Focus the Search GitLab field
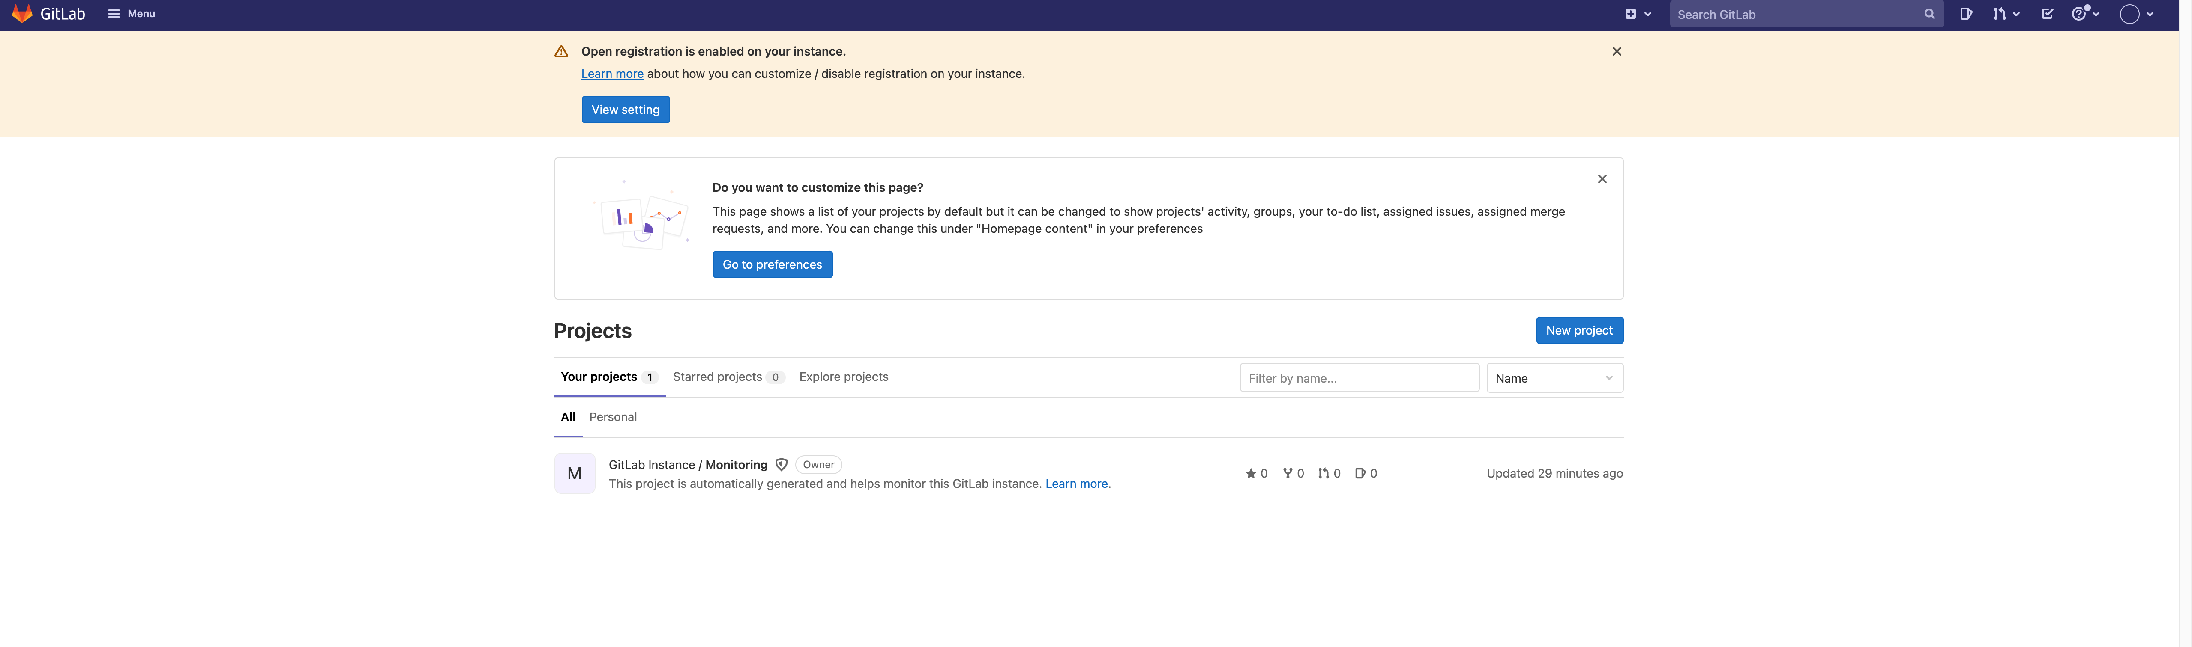Viewport: 2192px width, 647px height. 1806,15
